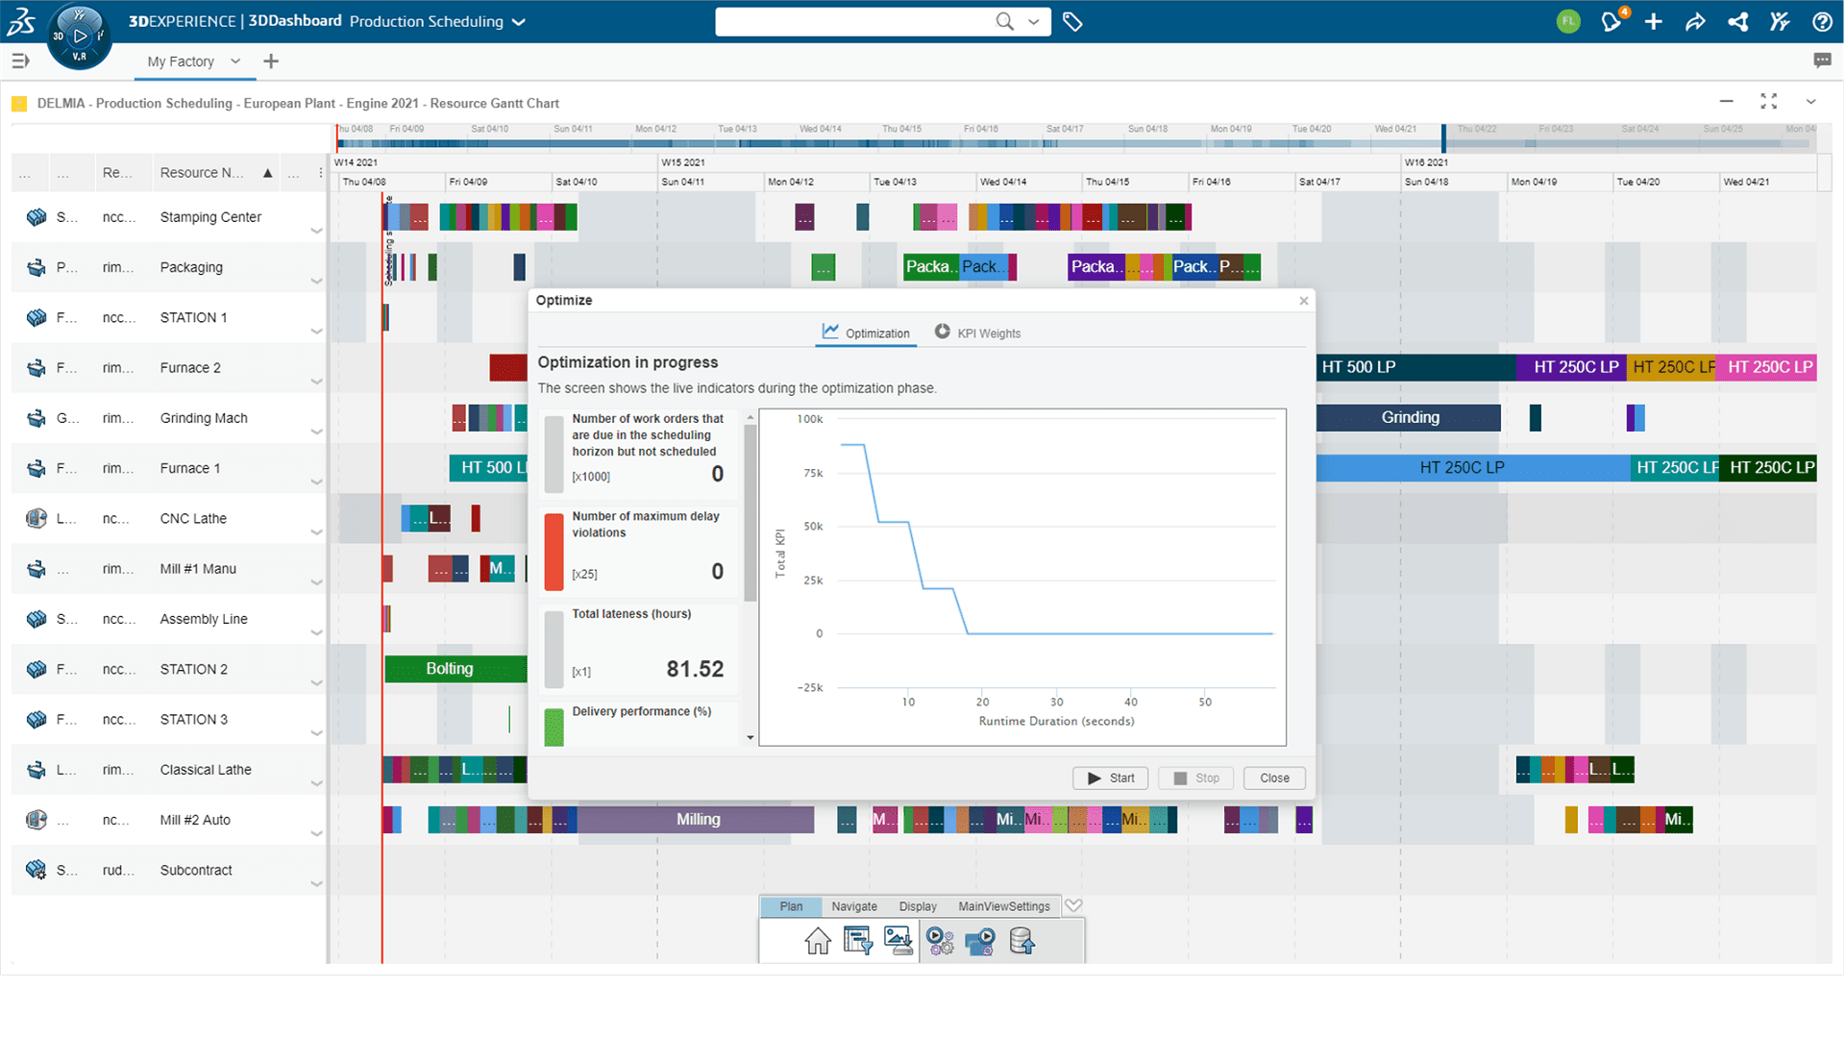Click the Navigate toolbar tab at bottom

point(851,906)
